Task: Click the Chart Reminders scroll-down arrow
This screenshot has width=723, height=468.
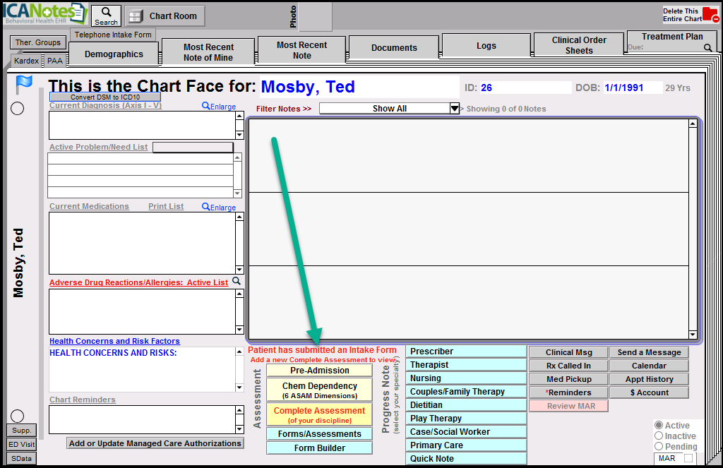Action: (239, 429)
